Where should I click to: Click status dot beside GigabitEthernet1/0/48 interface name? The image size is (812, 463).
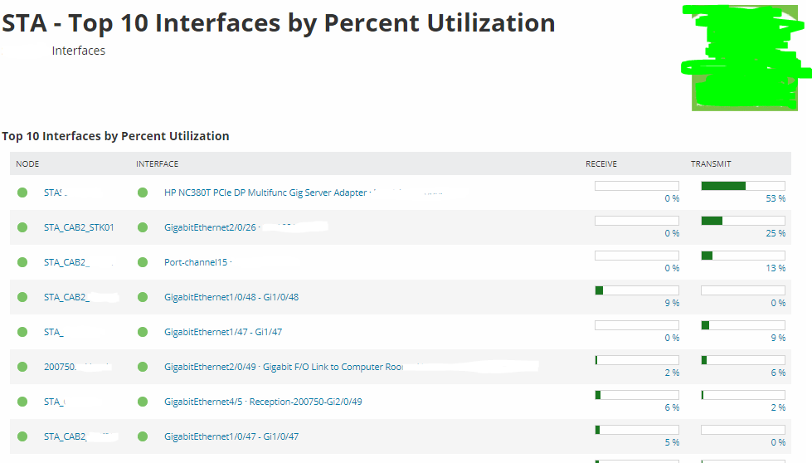tap(143, 297)
